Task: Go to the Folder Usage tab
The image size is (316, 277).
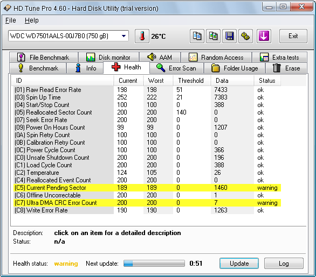Action: (235, 68)
